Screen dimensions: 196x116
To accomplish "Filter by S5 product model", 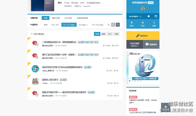I will point(109,25).
